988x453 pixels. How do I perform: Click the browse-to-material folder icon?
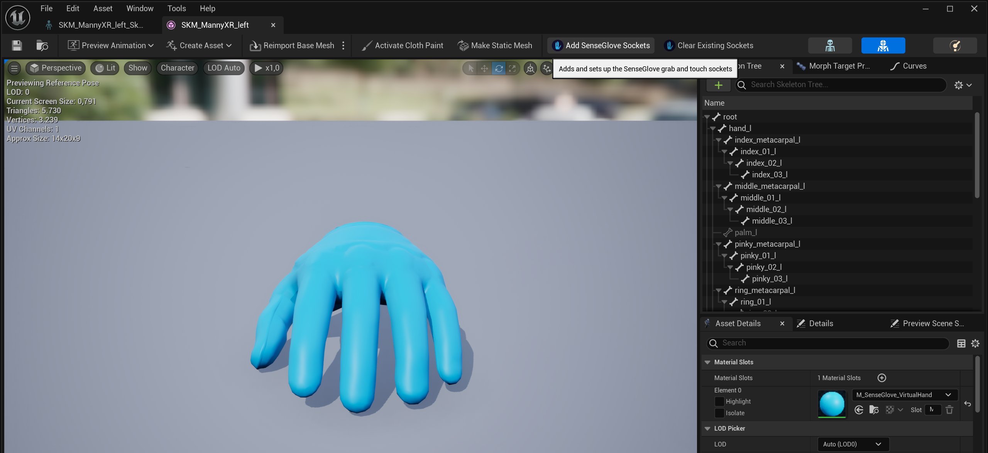[x=873, y=410]
